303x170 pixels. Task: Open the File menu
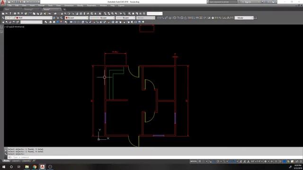coord(10,6)
